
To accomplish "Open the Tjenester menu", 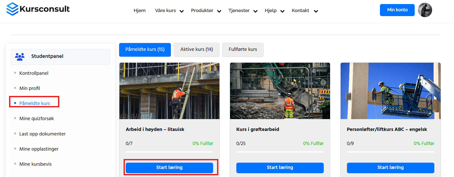I will 239,11.
